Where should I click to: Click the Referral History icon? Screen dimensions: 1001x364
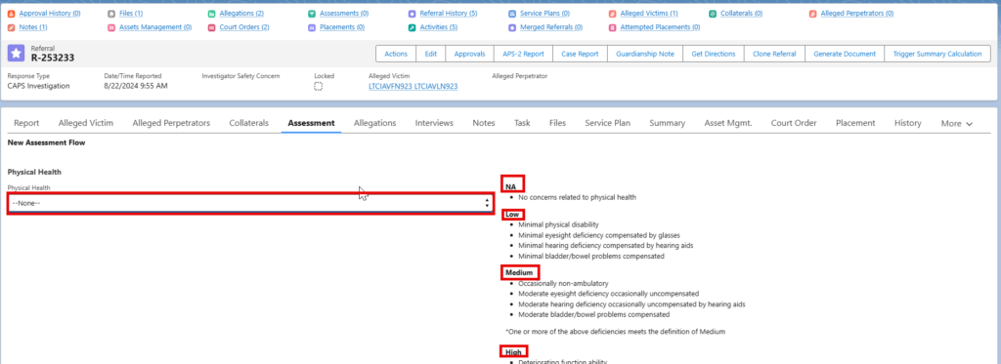coord(412,14)
